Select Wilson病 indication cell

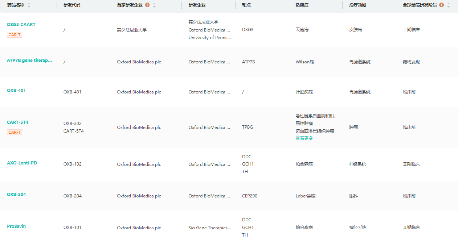[305, 62]
